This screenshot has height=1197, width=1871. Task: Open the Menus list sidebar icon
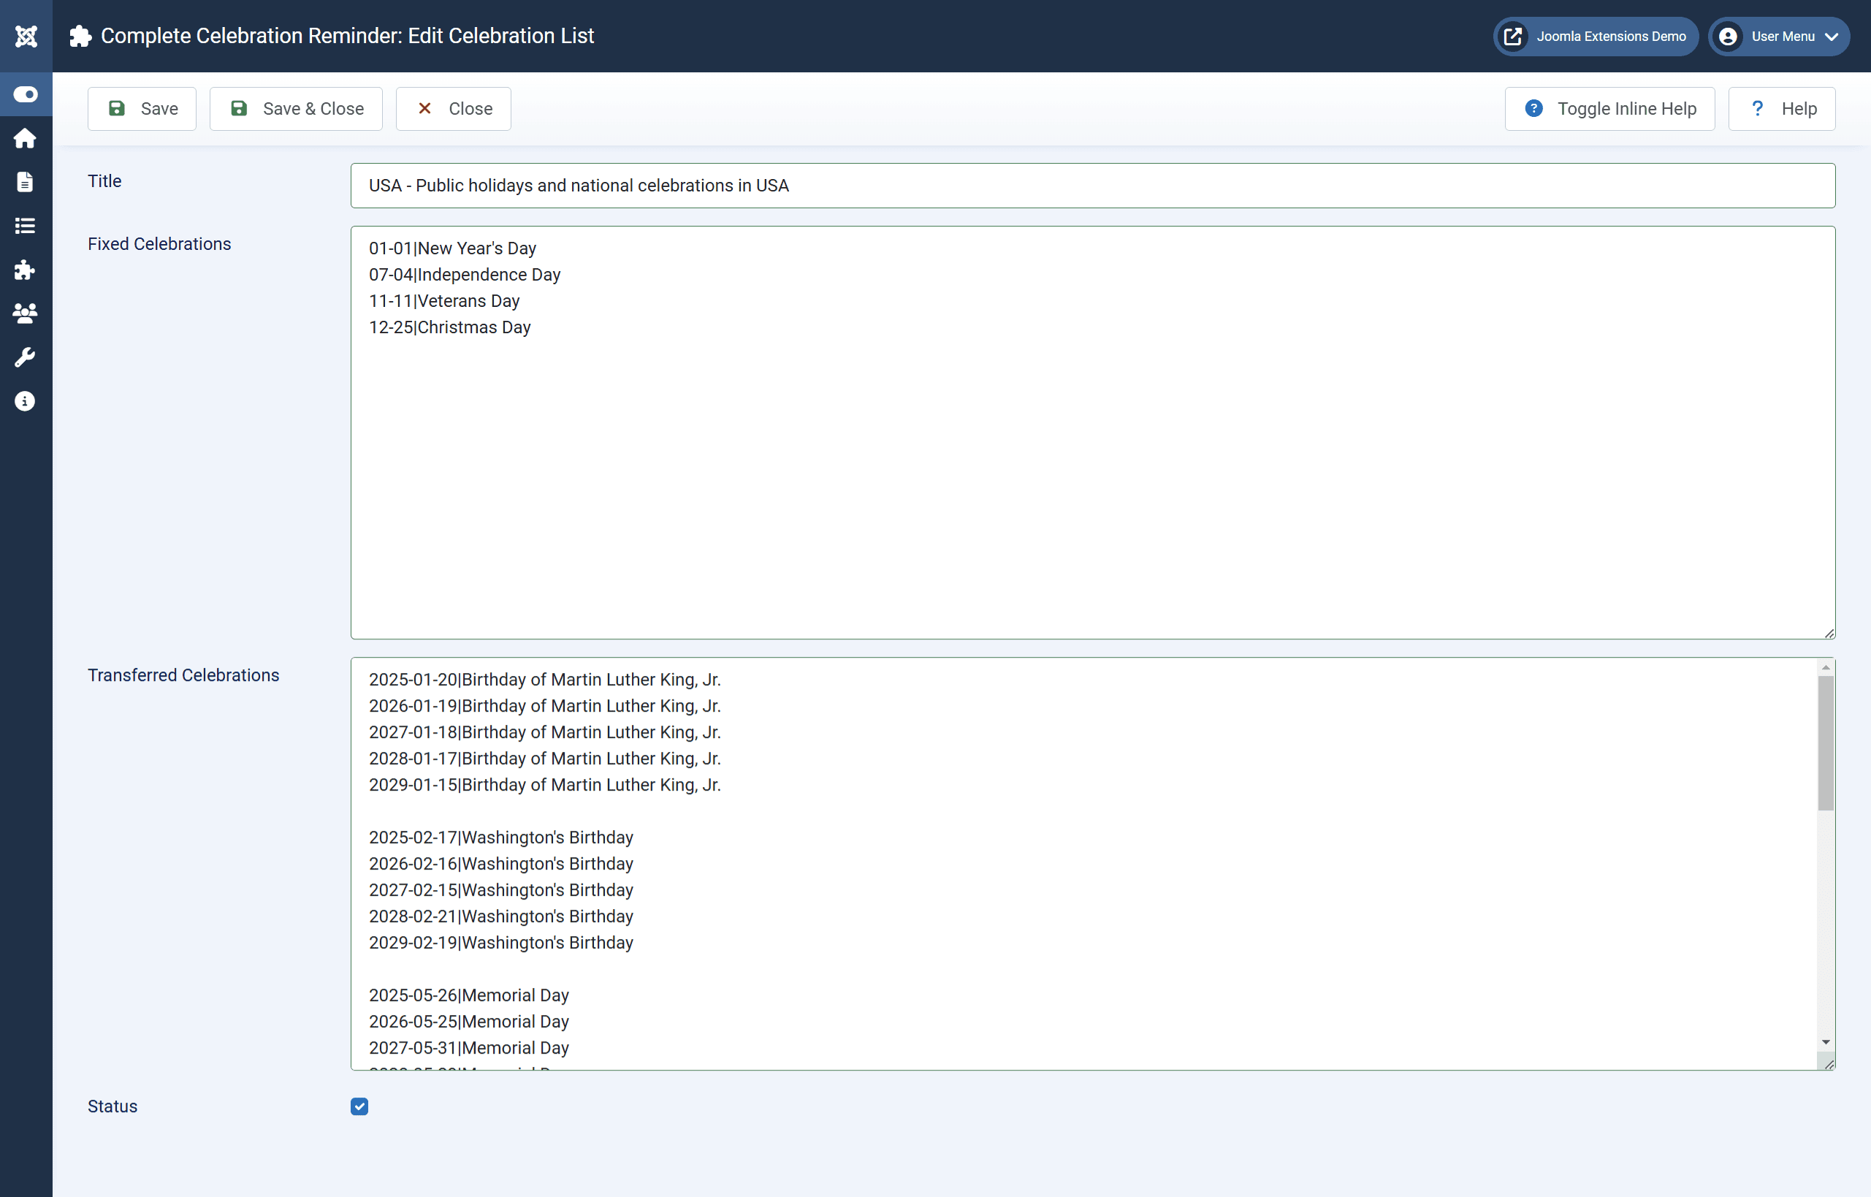[x=25, y=225]
